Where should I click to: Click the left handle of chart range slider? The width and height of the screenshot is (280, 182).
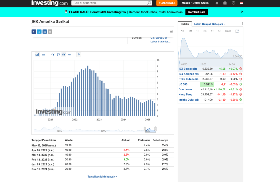pyautogui.click(x=145, y=129)
